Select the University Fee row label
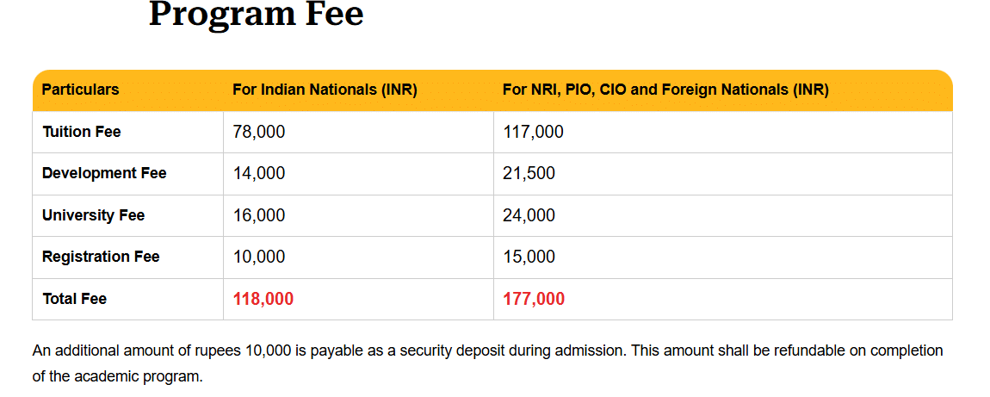This screenshot has height=397, width=990. [93, 215]
